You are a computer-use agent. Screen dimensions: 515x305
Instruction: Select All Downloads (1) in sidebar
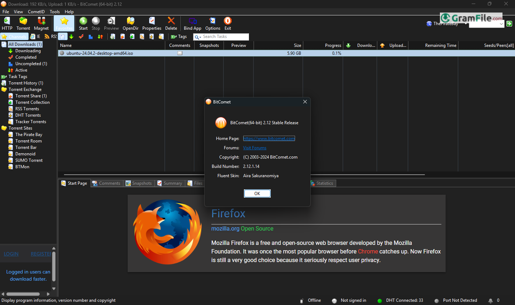click(x=25, y=44)
